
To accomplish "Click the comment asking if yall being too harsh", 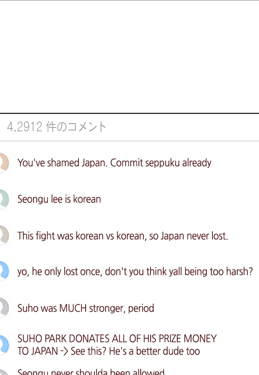I will 135,271.
